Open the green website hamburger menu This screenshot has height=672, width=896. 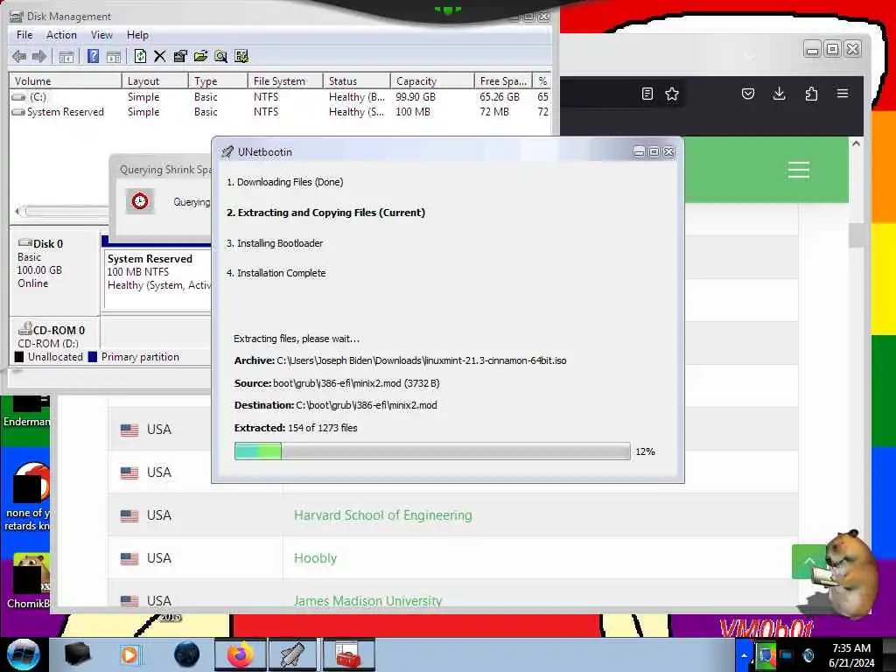click(x=798, y=170)
